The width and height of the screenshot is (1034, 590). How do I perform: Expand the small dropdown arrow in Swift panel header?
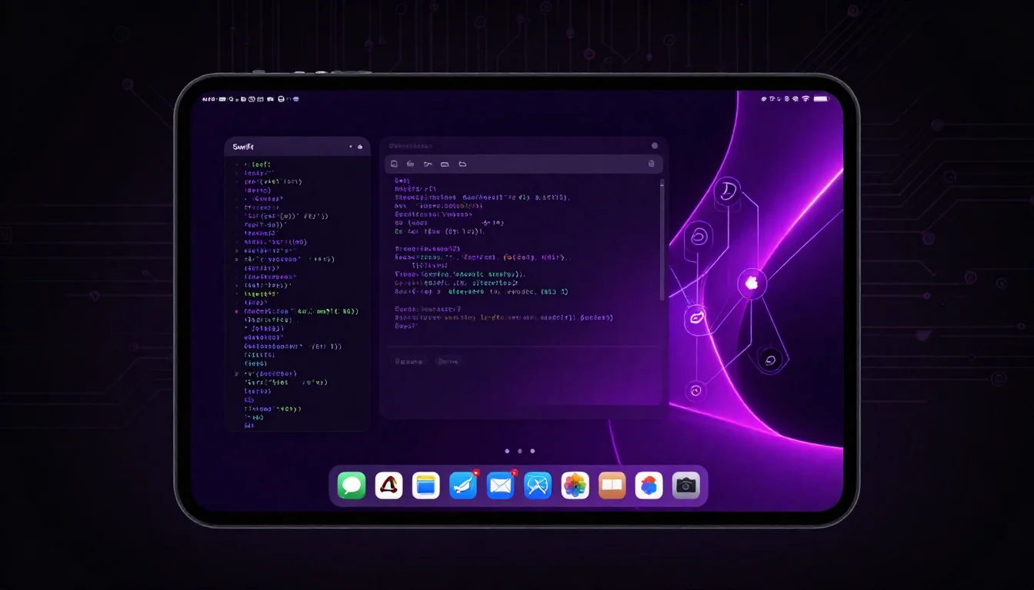(x=351, y=147)
